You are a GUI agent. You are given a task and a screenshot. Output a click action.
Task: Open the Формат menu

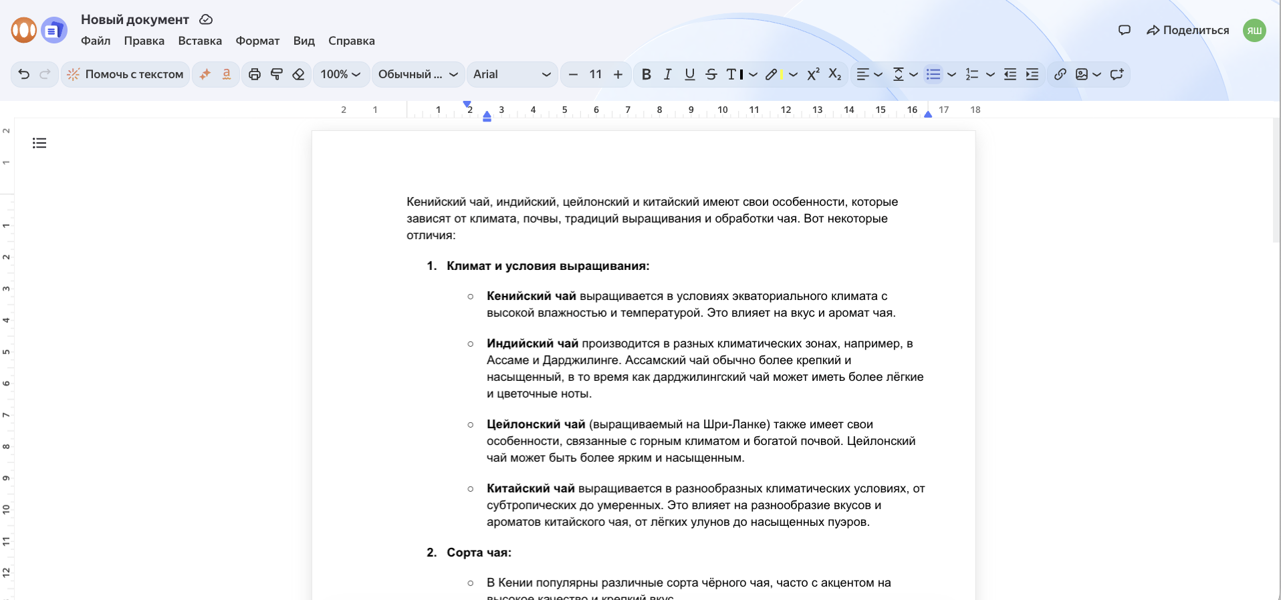click(x=257, y=41)
